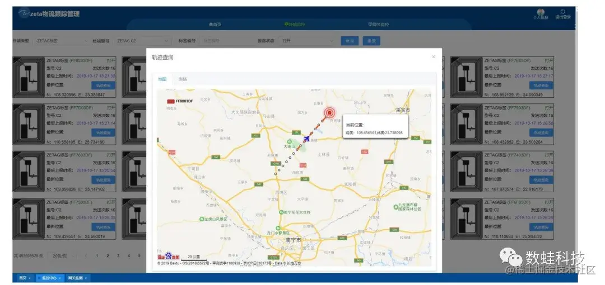Click the FF6F03DF tag thumbnail image
Image resolution: width=605 pixels, height=285 pixels.
[467, 218]
